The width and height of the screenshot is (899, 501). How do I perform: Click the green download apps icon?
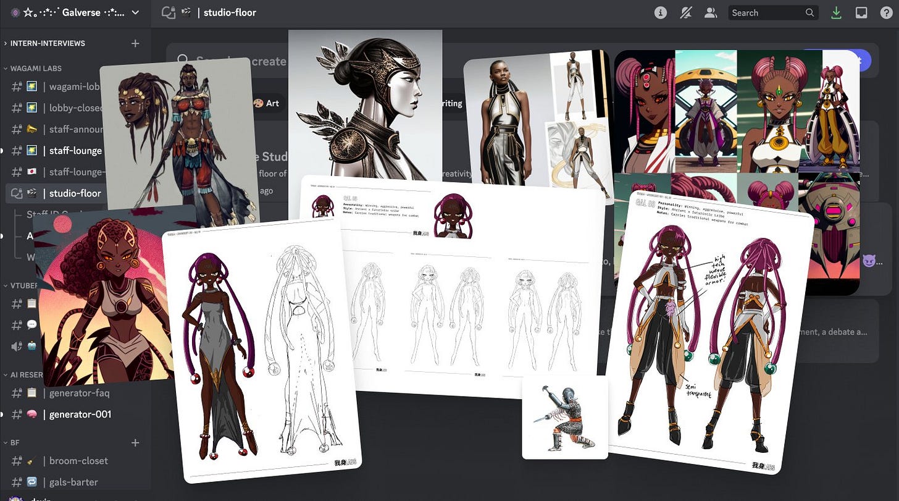point(836,12)
